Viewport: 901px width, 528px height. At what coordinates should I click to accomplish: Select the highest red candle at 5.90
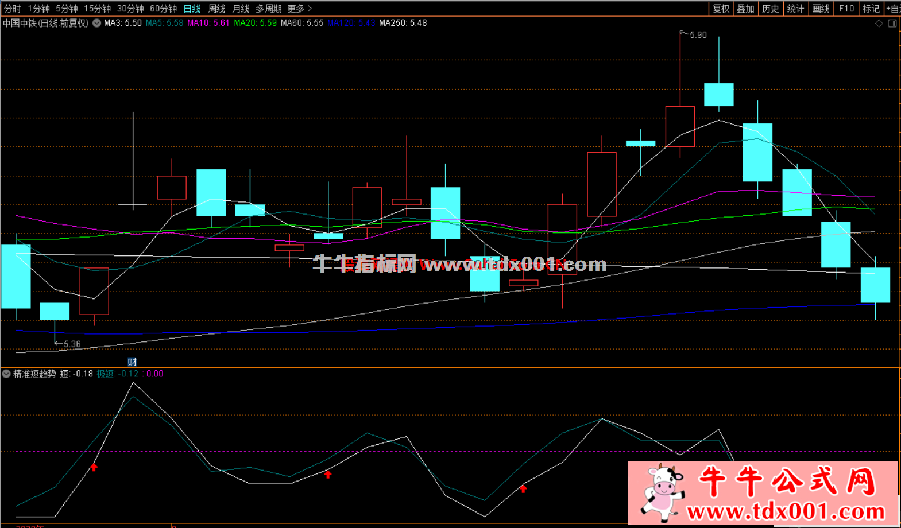pos(680,126)
